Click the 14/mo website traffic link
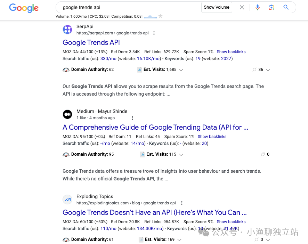 click(x=138, y=144)
